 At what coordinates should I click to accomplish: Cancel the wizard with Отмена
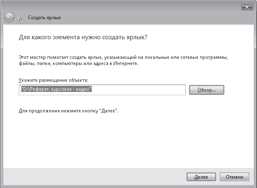pyautogui.click(x=234, y=177)
